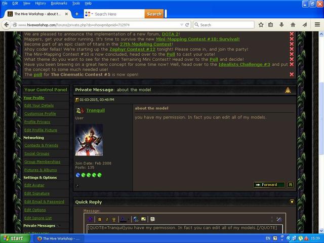Image resolution: width=324 pixels, height=243 pixels.
Task: Open the Your Profile link
Action: (x=34, y=98)
